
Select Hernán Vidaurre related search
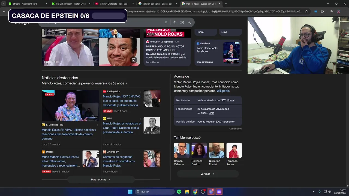pos(182,154)
